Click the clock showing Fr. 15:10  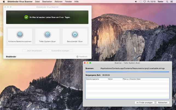pos(151,2)
